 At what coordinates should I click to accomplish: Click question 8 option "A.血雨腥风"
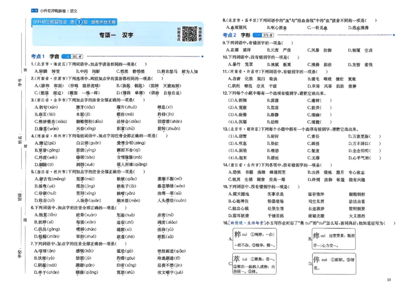tap(236, 28)
